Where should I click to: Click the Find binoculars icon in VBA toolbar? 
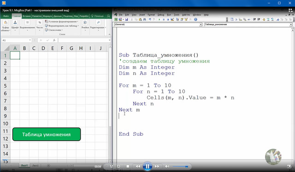click(144, 19)
